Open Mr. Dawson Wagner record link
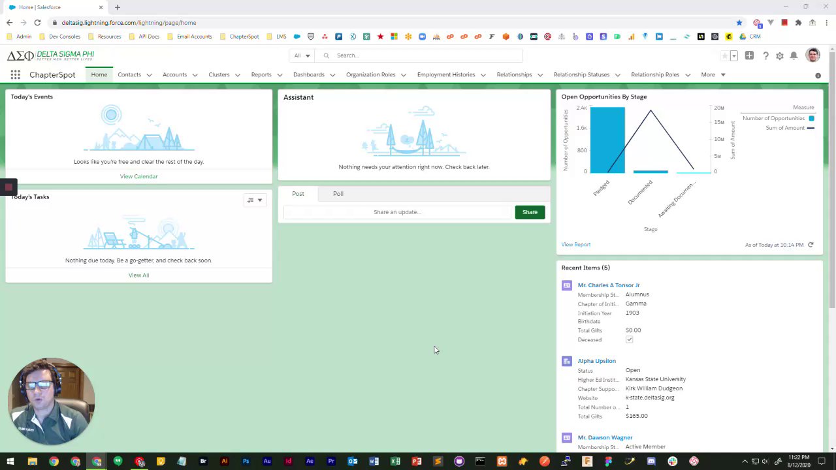The height and width of the screenshot is (470, 836). coord(605,437)
